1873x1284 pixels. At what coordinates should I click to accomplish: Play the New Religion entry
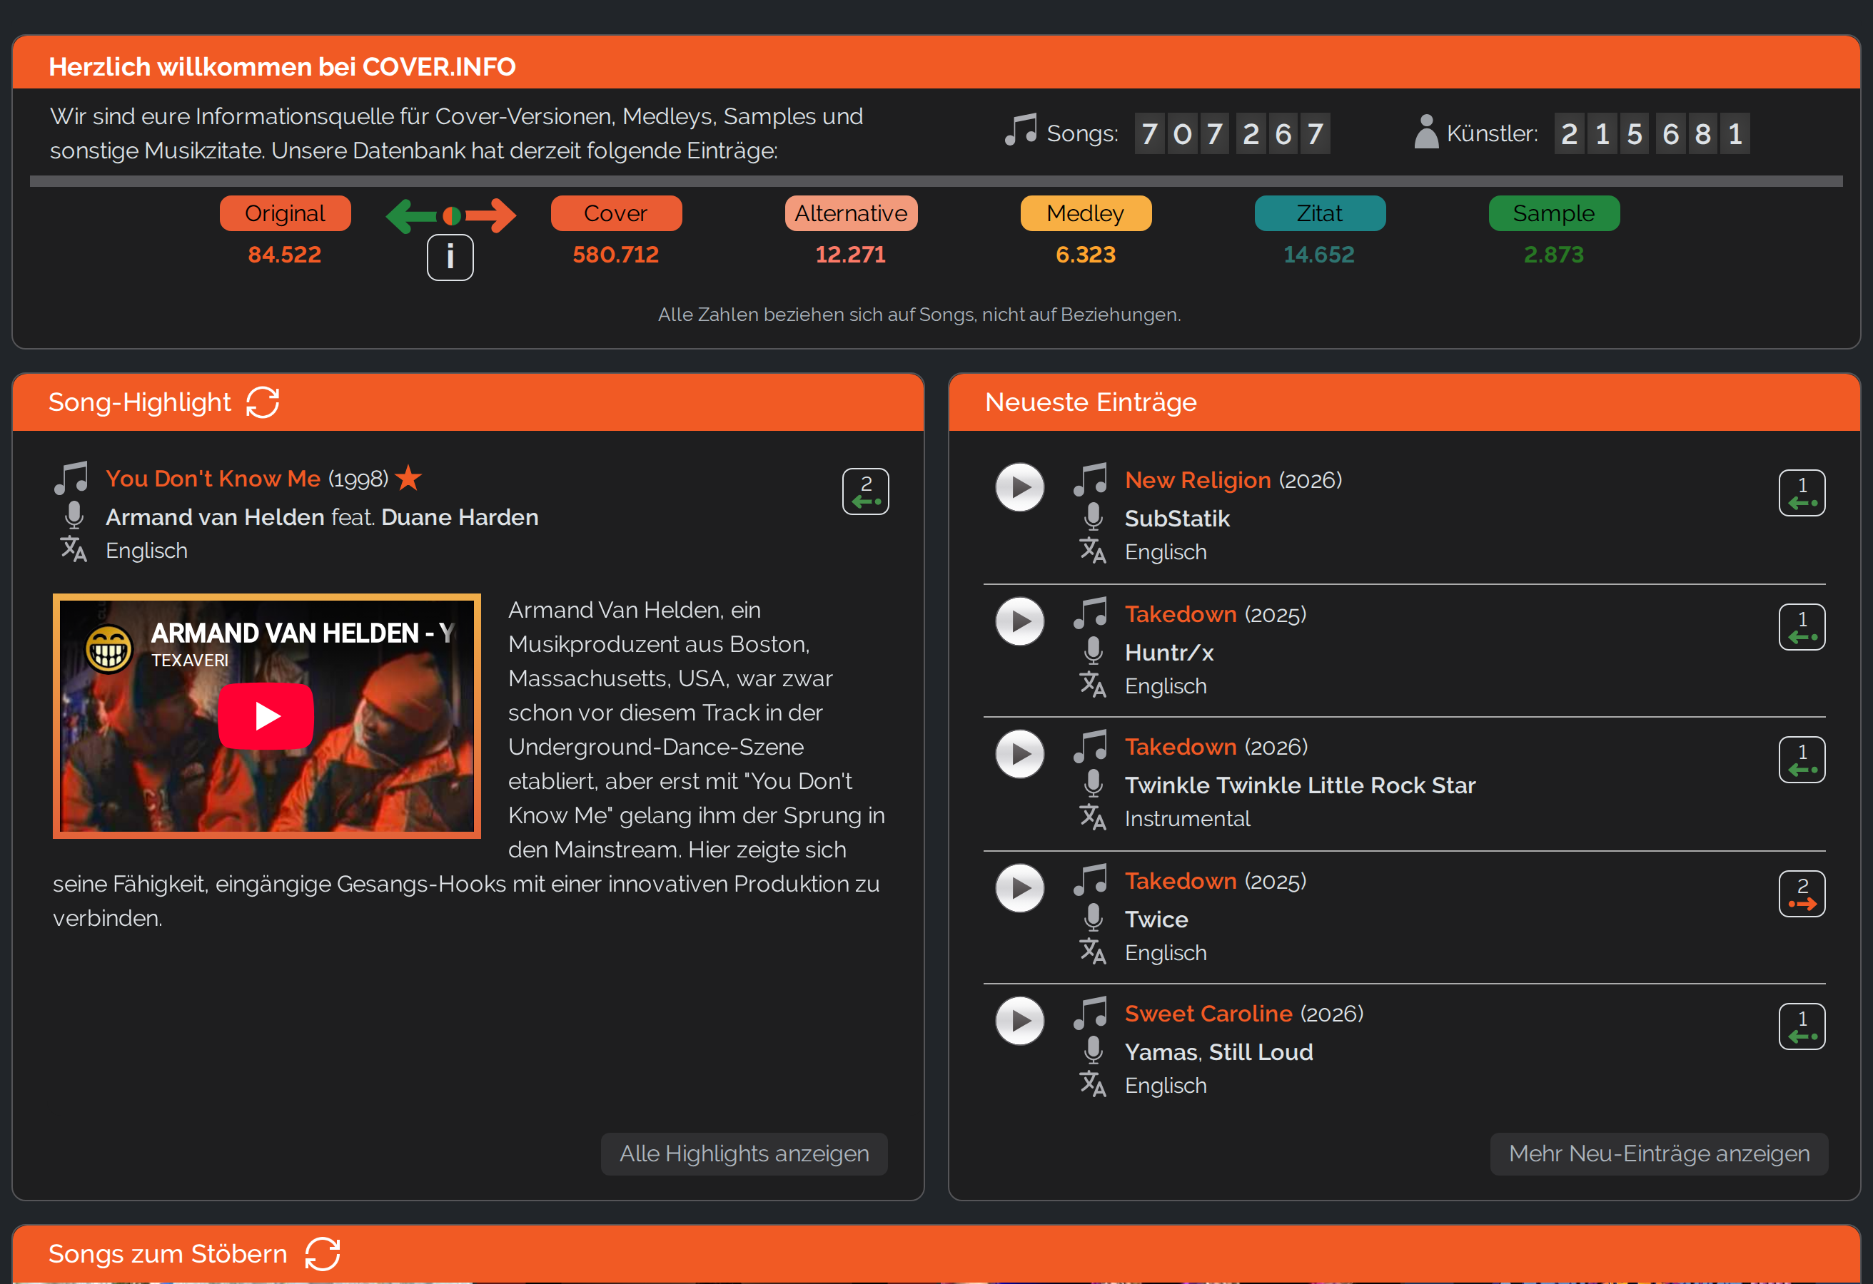pyautogui.click(x=1019, y=487)
